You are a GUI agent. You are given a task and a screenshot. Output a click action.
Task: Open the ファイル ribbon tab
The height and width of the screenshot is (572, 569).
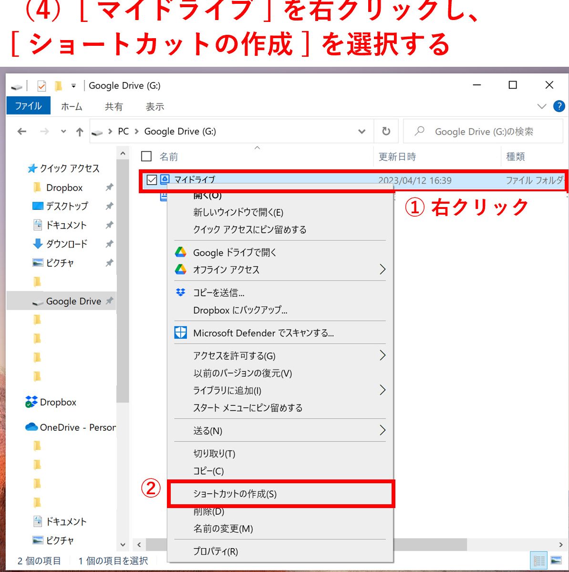click(28, 106)
